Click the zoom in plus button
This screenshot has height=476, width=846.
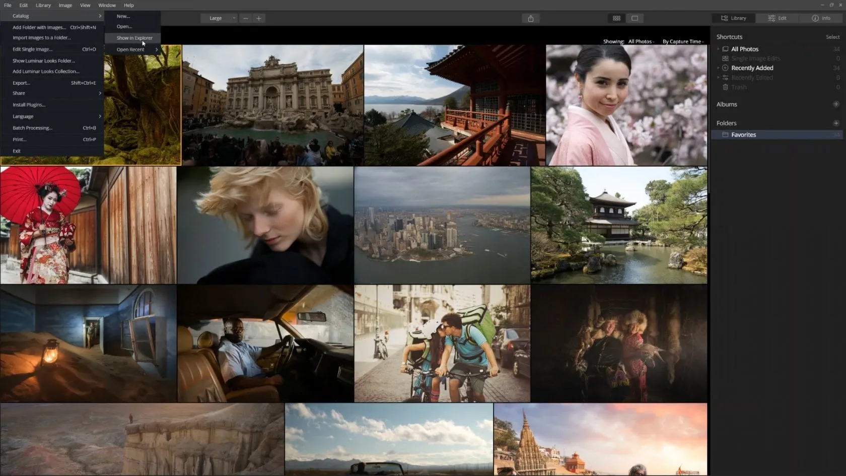tap(259, 18)
